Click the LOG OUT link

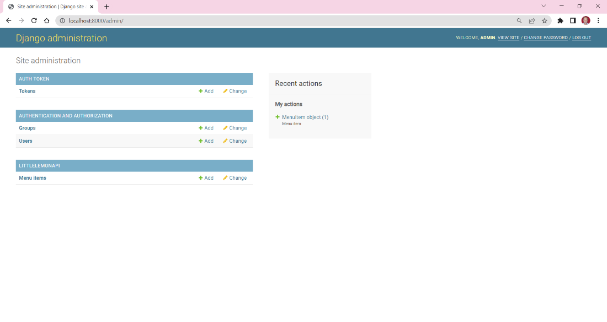click(581, 38)
